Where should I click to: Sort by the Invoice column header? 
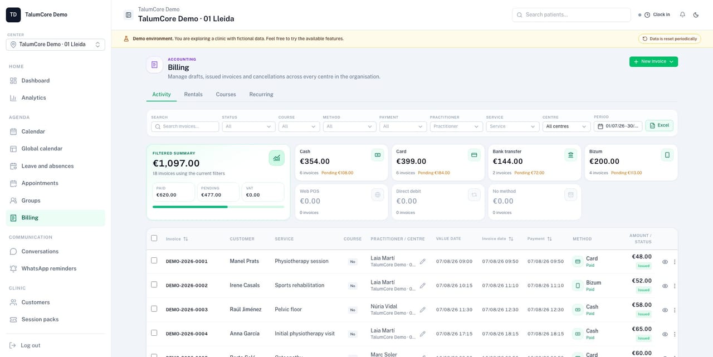tap(177, 239)
